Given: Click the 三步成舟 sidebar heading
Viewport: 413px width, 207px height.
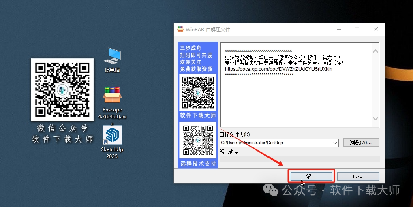Looking at the screenshot, I should (190, 48).
